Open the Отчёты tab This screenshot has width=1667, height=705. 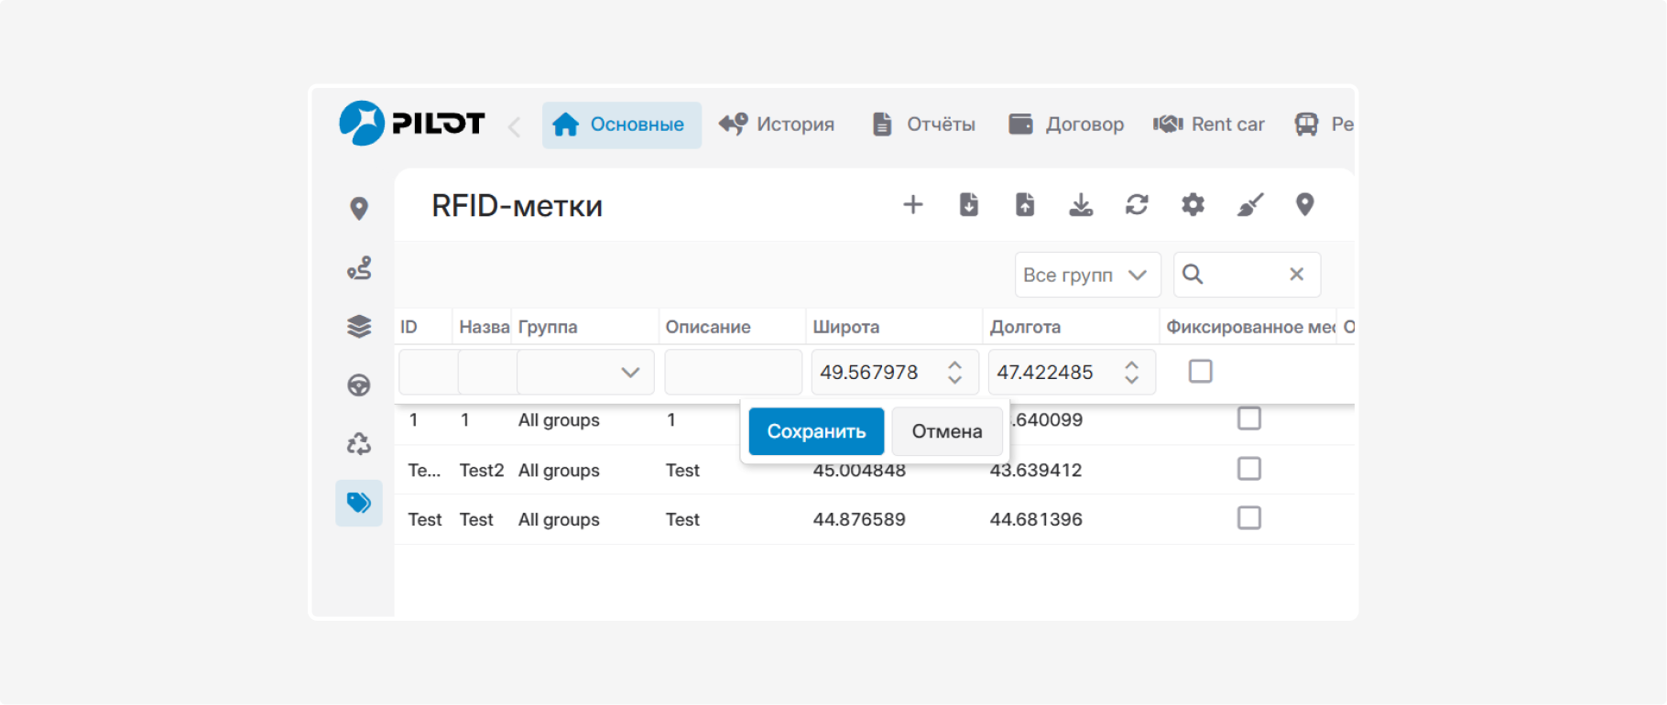pyautogui.click(x=923, y=125)
